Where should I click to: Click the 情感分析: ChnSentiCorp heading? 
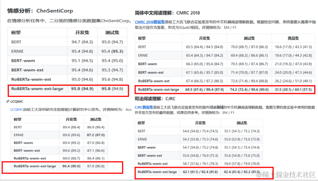40,11
